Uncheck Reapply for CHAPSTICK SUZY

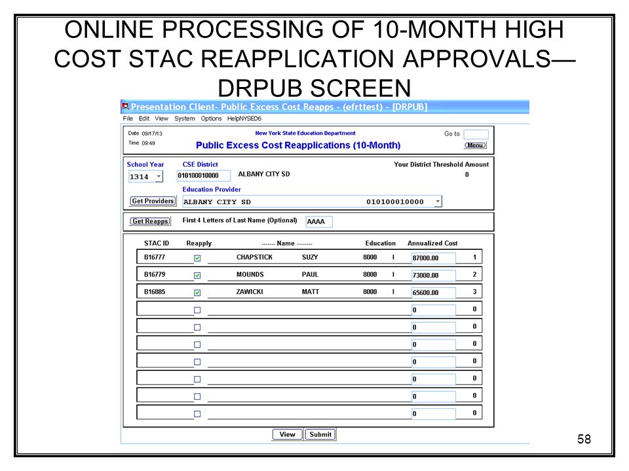(197, 258)
